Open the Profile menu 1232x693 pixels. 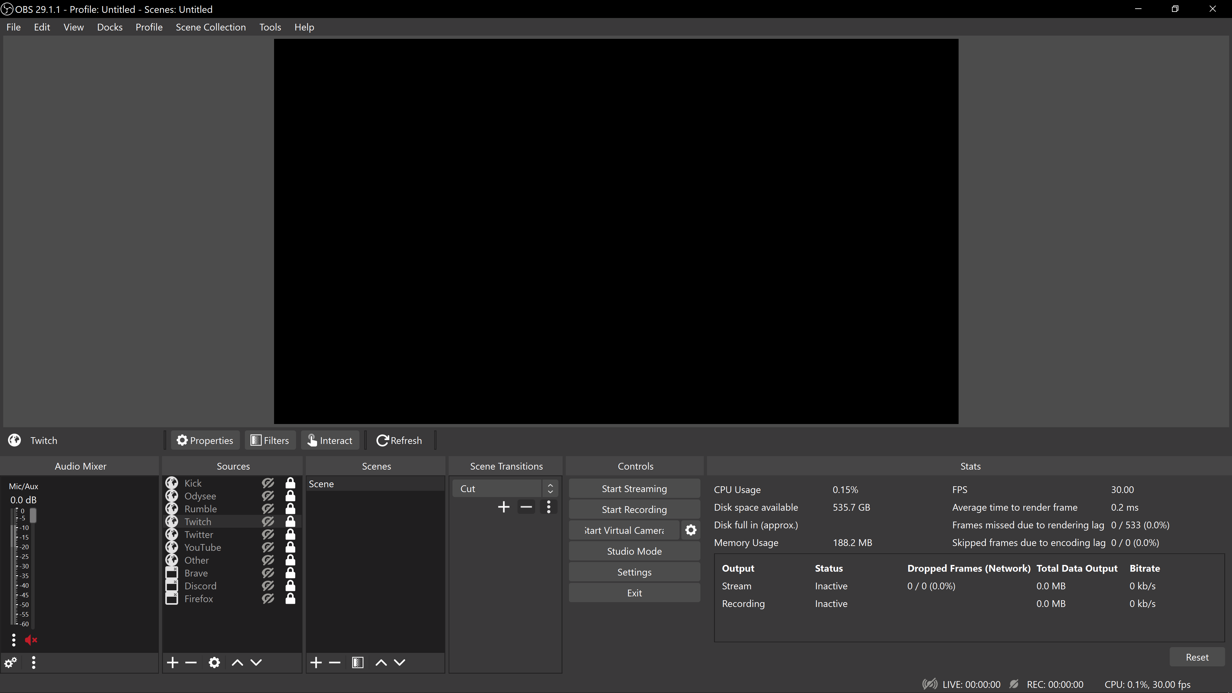point(149,27)
